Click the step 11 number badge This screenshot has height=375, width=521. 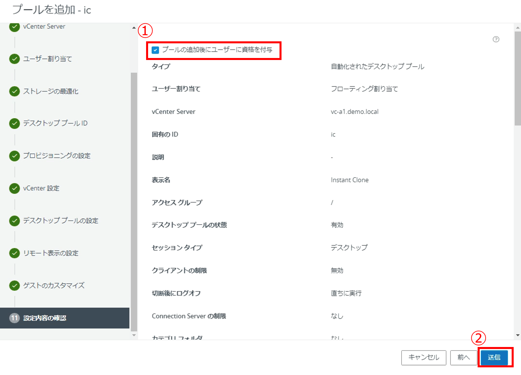(x=14, y=318)
